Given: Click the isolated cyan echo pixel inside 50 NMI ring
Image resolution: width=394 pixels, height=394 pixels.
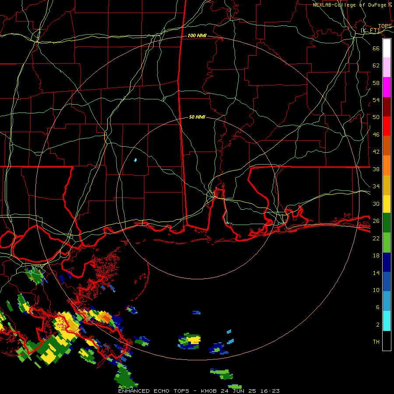Looking at the screenshot, I should 135,160.
